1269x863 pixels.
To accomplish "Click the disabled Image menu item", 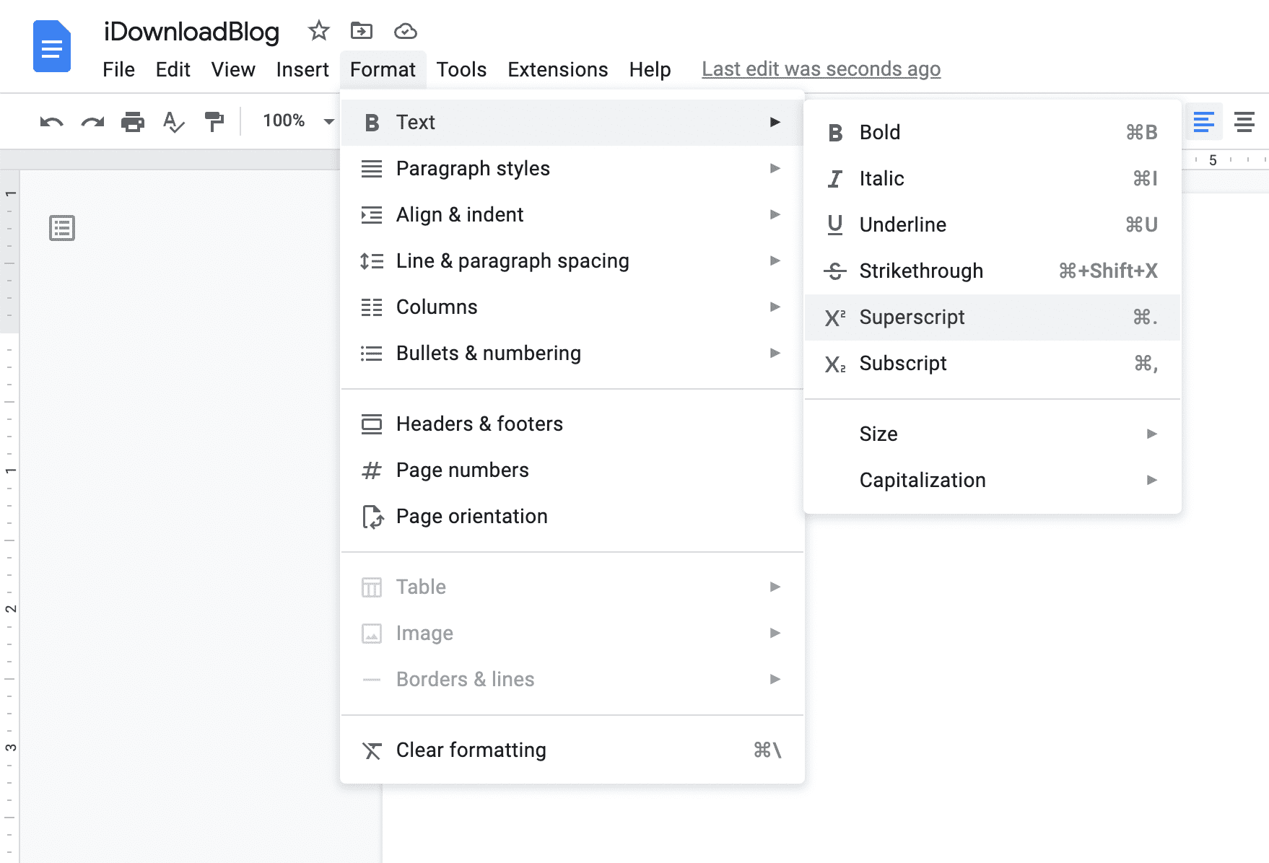I will click(x=572, y=634).
